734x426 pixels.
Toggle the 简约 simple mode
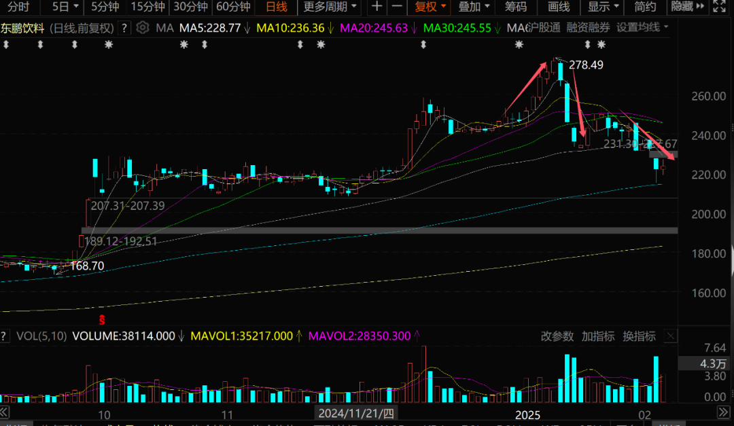pyautogui.click(x=644, y=7)
